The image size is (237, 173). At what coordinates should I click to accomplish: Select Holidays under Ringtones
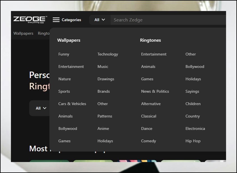pyautogui.click(x=193, y=79)
